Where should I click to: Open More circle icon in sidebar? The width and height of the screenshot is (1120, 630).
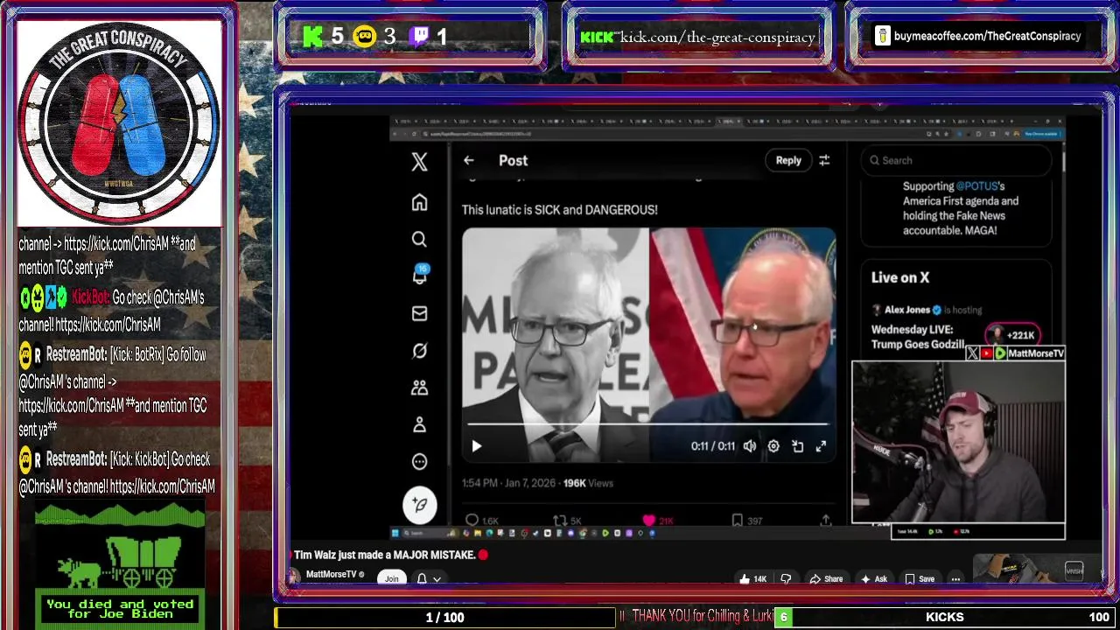419,461
